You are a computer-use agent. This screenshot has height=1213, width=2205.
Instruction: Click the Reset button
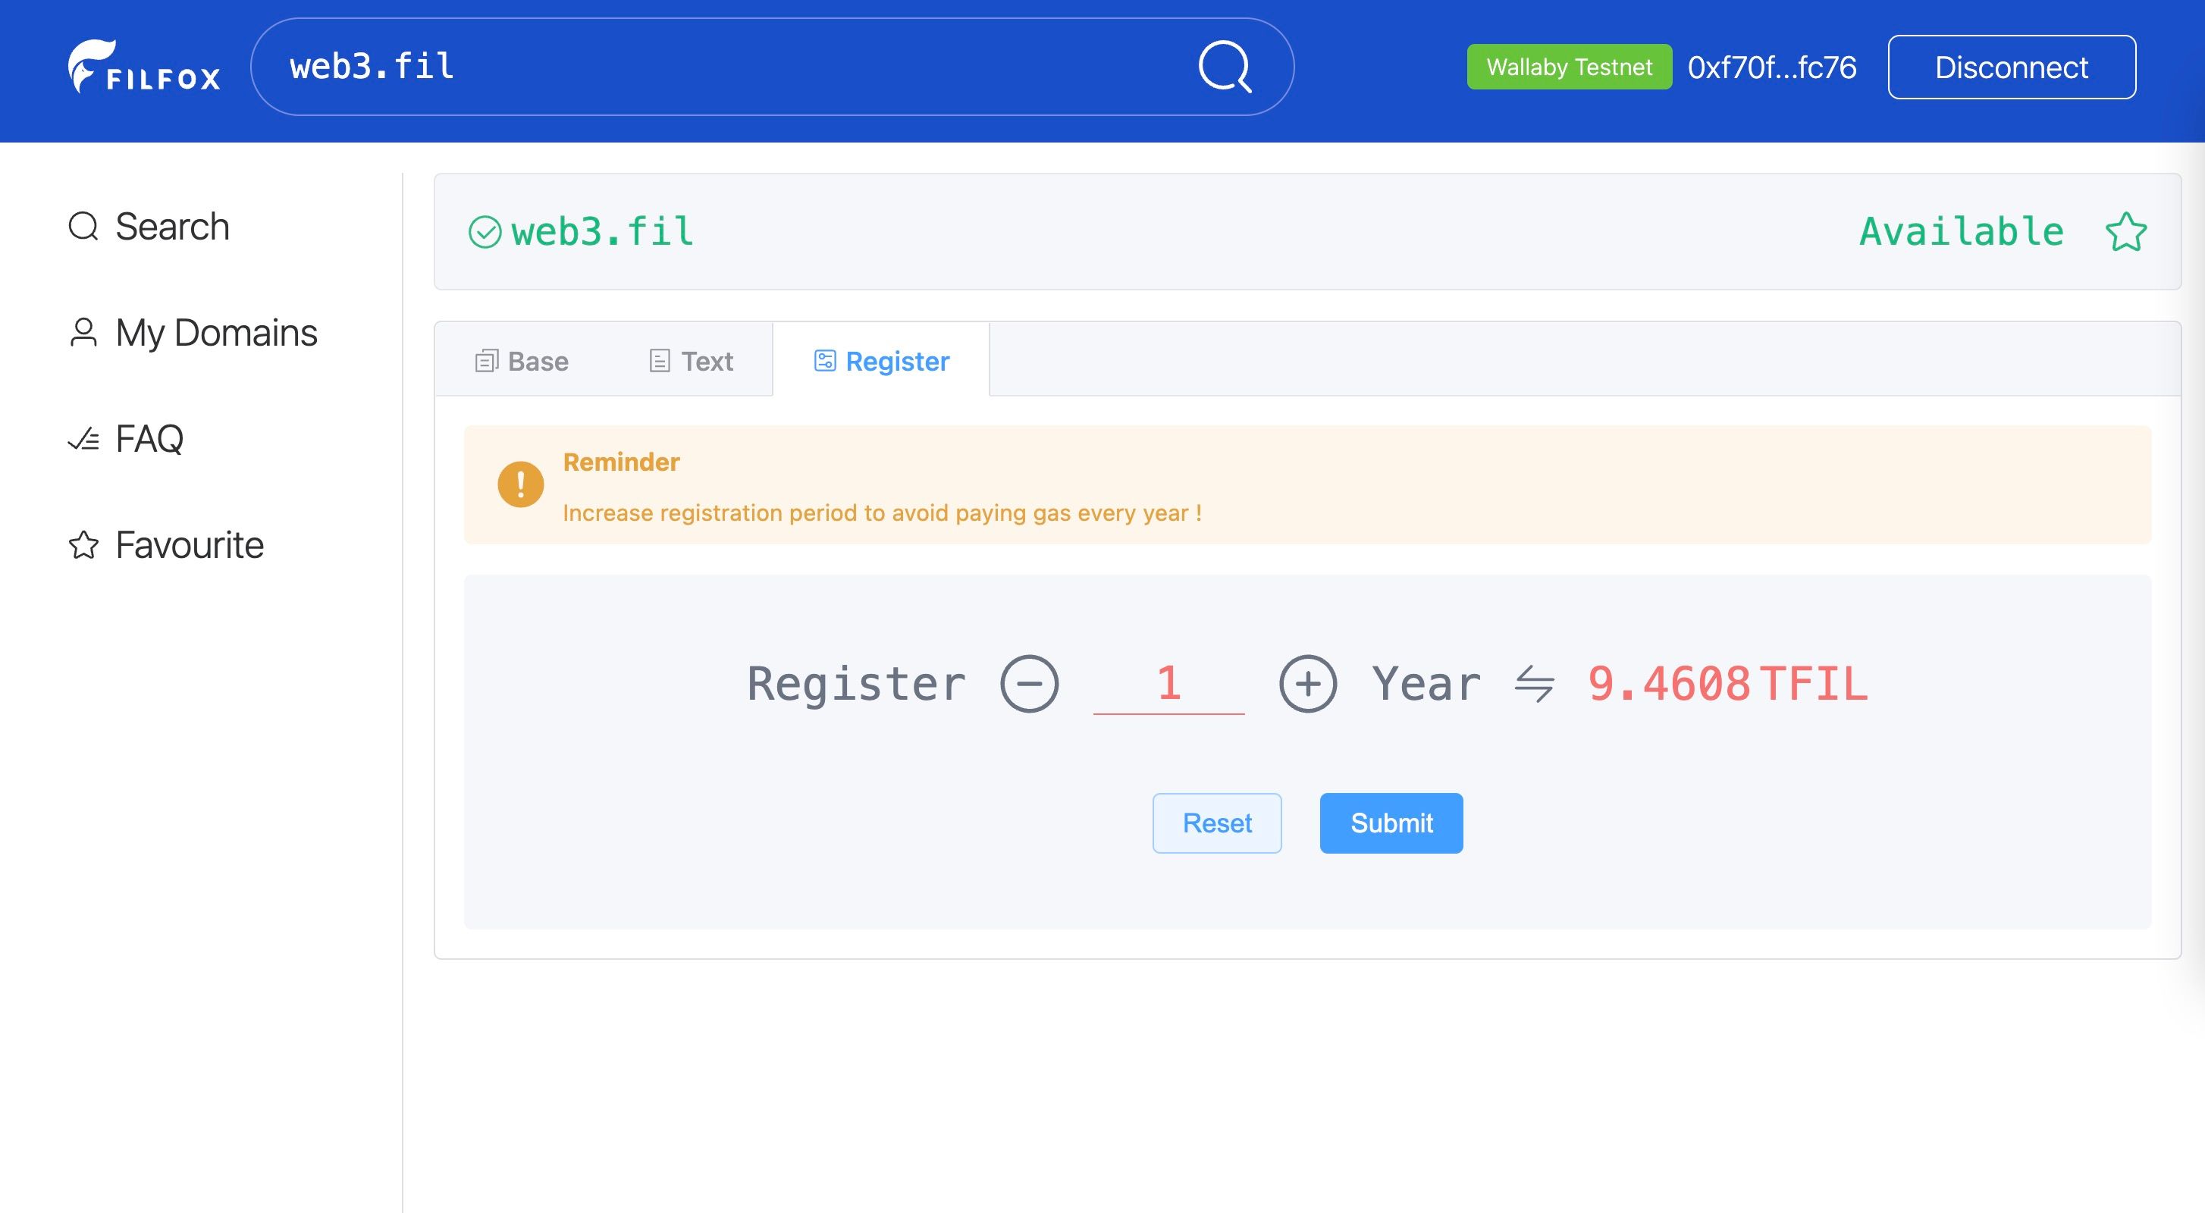pyautogui.click(x=1216, y=823)
